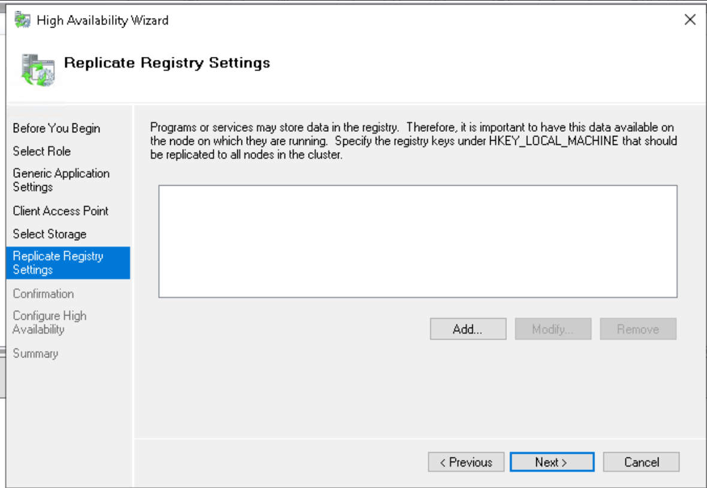The height and width of the screenshot is (488, 707).
Task: Click inside the empty registry keys list
Action: click(418, 241)
